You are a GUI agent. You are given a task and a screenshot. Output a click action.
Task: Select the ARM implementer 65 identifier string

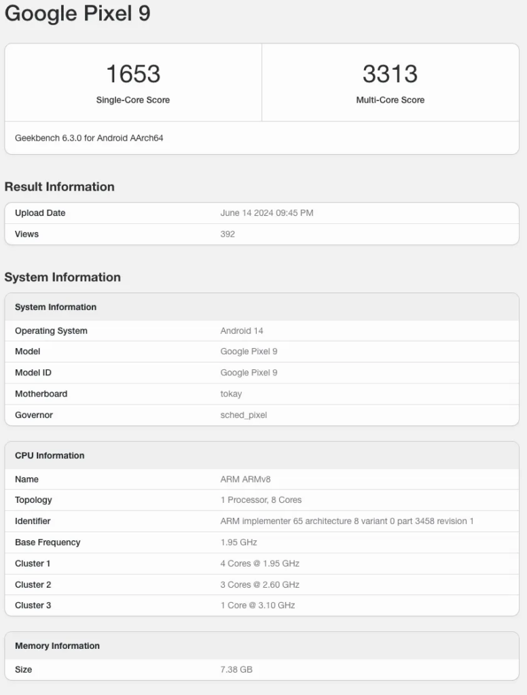point(347,521)
